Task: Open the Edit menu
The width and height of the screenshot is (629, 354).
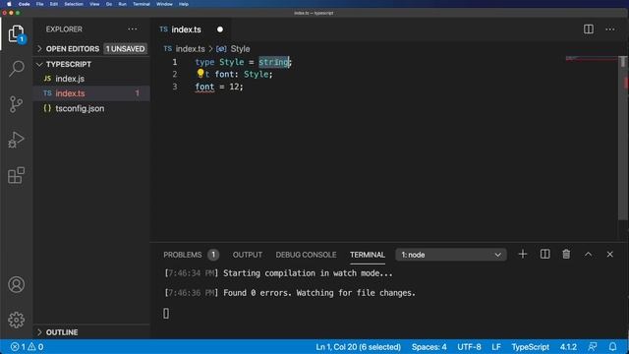Action: 54,4
